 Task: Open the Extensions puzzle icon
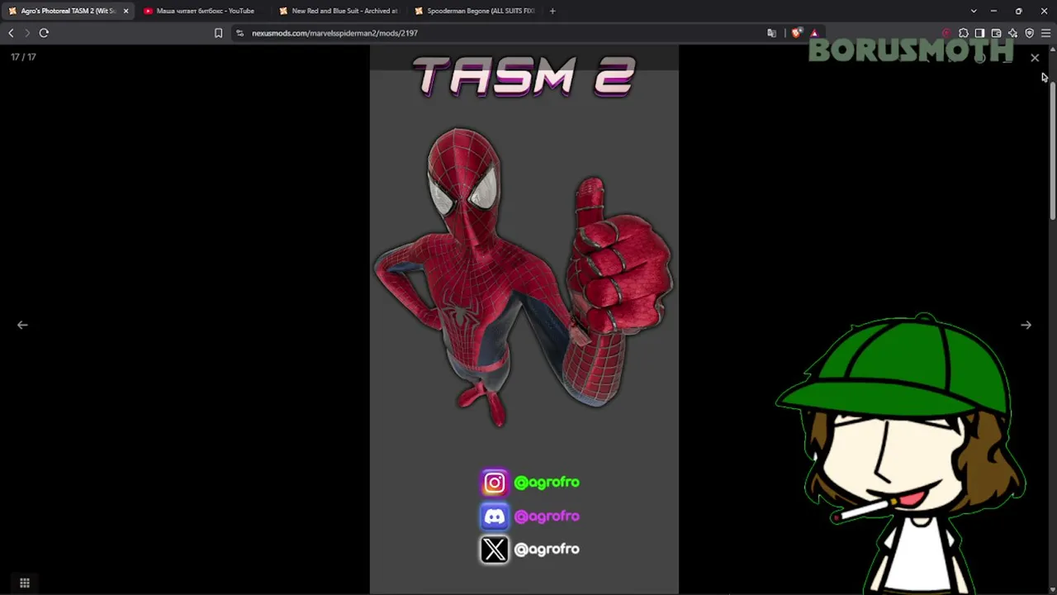[963, 33]
